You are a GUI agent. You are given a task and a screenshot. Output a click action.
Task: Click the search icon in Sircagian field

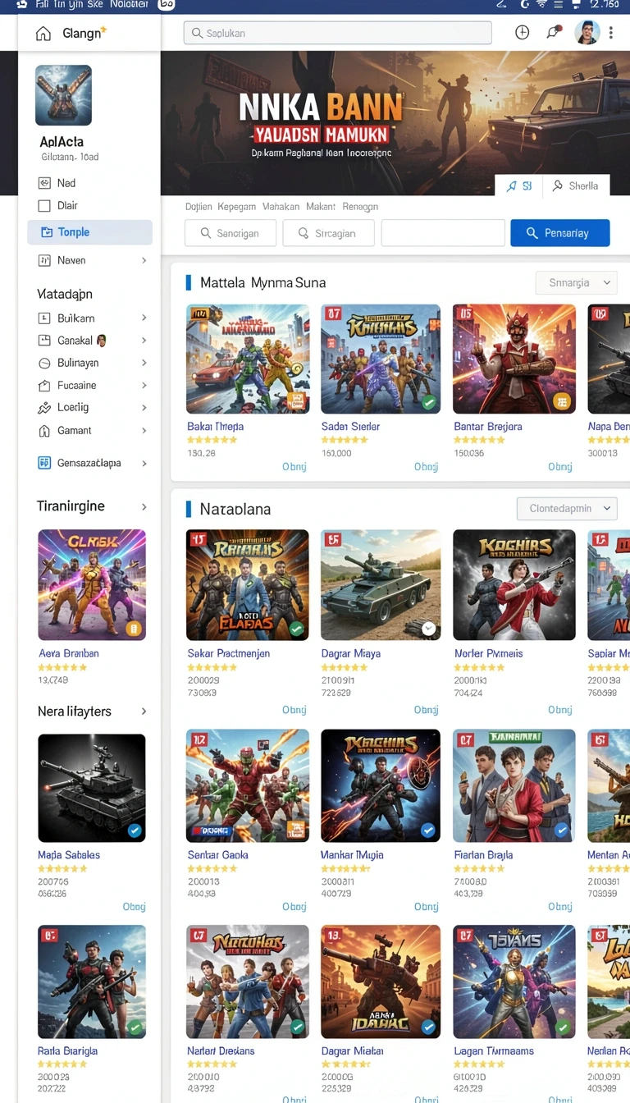pos(303,233)
